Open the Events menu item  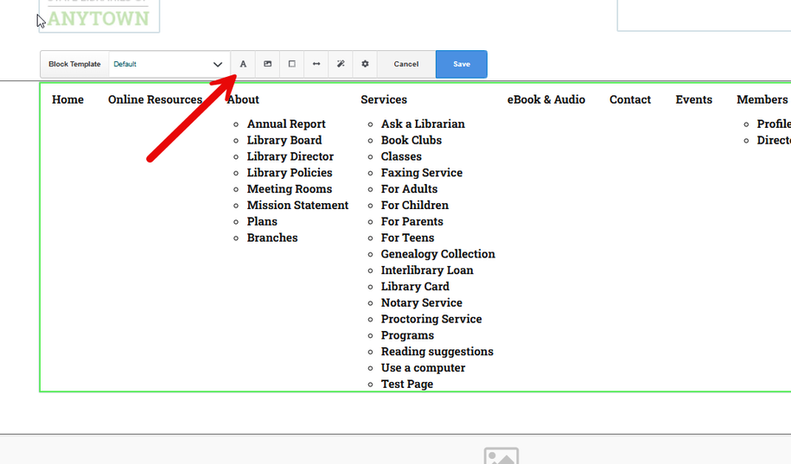[x=693, y=99]
